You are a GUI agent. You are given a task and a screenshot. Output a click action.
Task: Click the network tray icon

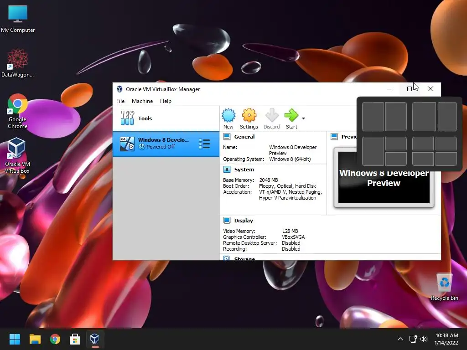point(413,339)
